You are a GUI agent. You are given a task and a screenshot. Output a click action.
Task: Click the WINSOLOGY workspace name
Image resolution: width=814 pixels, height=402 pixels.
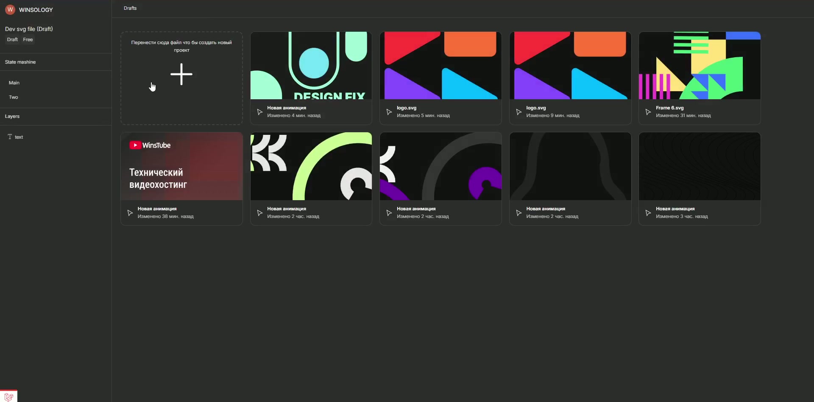click(36, 10)
